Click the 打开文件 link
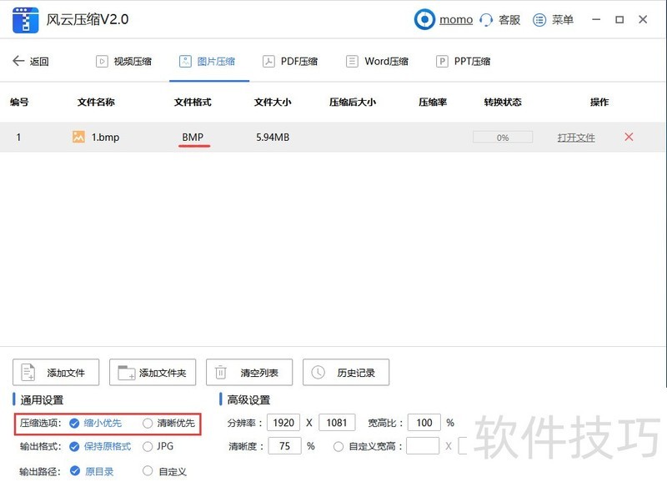The image size is (667, 487). (x=576, y=136)
